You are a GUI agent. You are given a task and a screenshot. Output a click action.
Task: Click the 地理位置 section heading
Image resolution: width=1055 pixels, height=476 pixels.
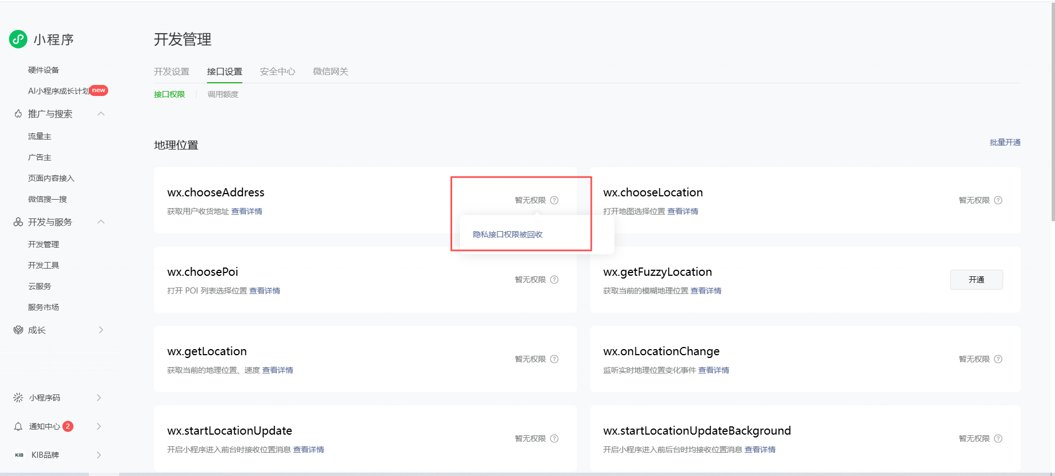pyautogui.click(x=176, y=145)
